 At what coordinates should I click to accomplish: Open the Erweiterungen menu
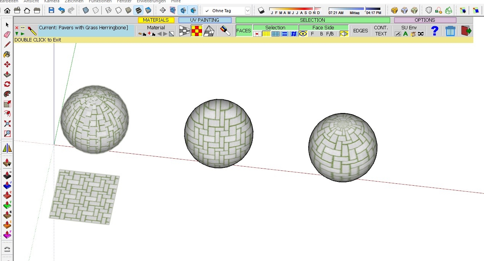151,1
